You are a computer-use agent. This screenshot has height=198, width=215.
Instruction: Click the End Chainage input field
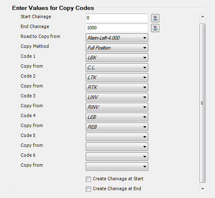point(117,28)
